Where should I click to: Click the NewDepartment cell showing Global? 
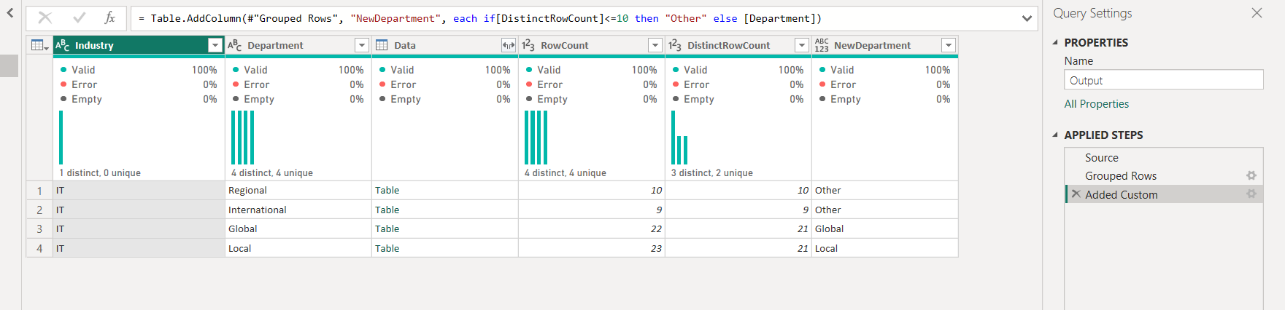[884, 228]
